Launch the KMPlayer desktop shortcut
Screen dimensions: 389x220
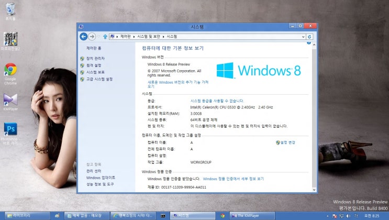pos(10,102)
